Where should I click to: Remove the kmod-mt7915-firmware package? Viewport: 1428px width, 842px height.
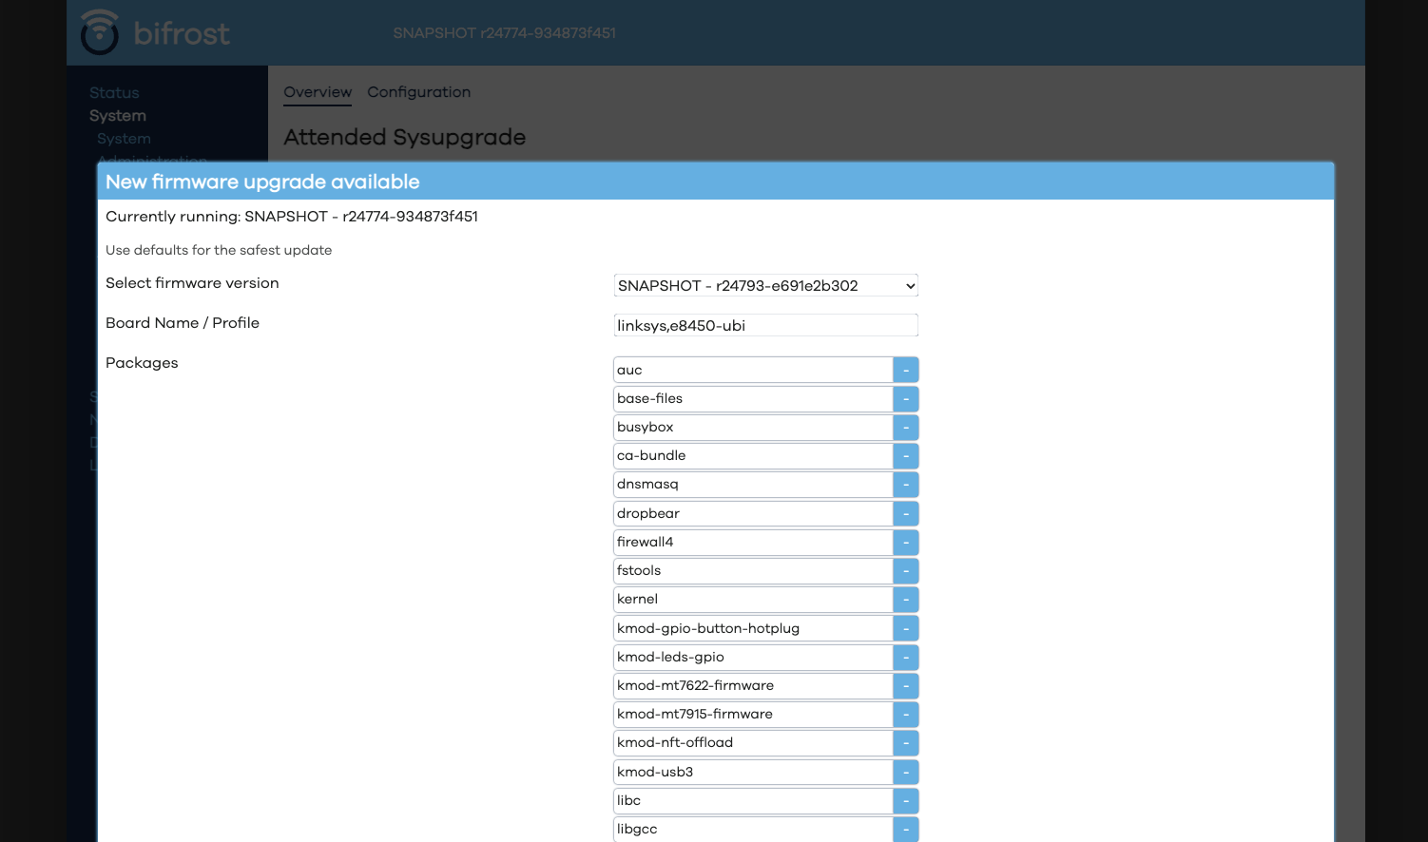[905, 714]
